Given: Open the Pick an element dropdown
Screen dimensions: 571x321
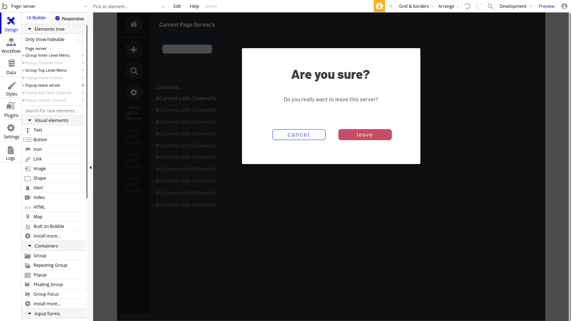Looking at the screenshot, I should click(128, 6).
